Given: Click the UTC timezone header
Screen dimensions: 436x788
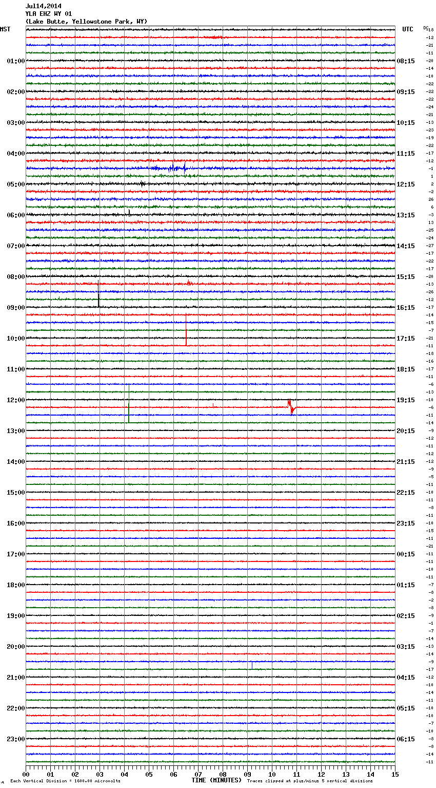Looking at the screenshot, I should pos(408,29).
